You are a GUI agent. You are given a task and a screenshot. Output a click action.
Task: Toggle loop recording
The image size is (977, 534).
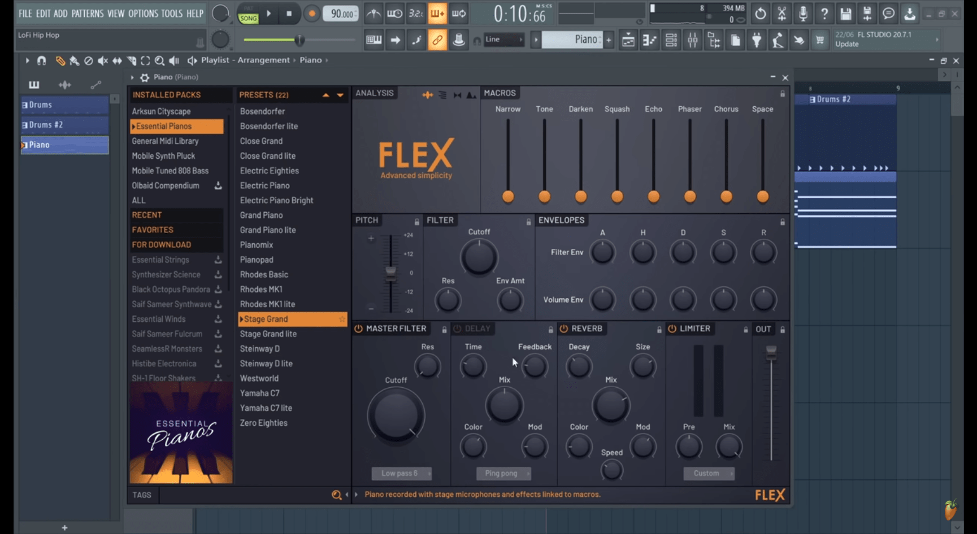coord(459,14)
